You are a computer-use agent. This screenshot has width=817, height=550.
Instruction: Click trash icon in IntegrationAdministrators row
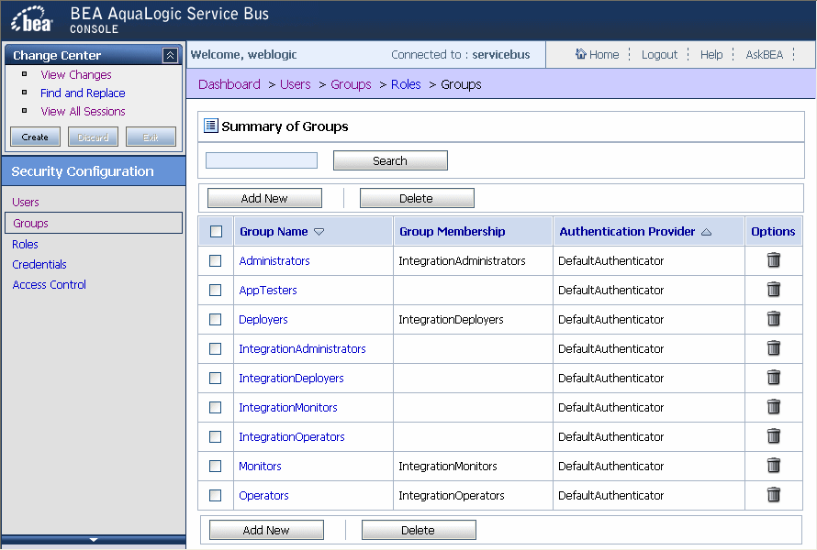pyautogui.click(x=774, y=347)
